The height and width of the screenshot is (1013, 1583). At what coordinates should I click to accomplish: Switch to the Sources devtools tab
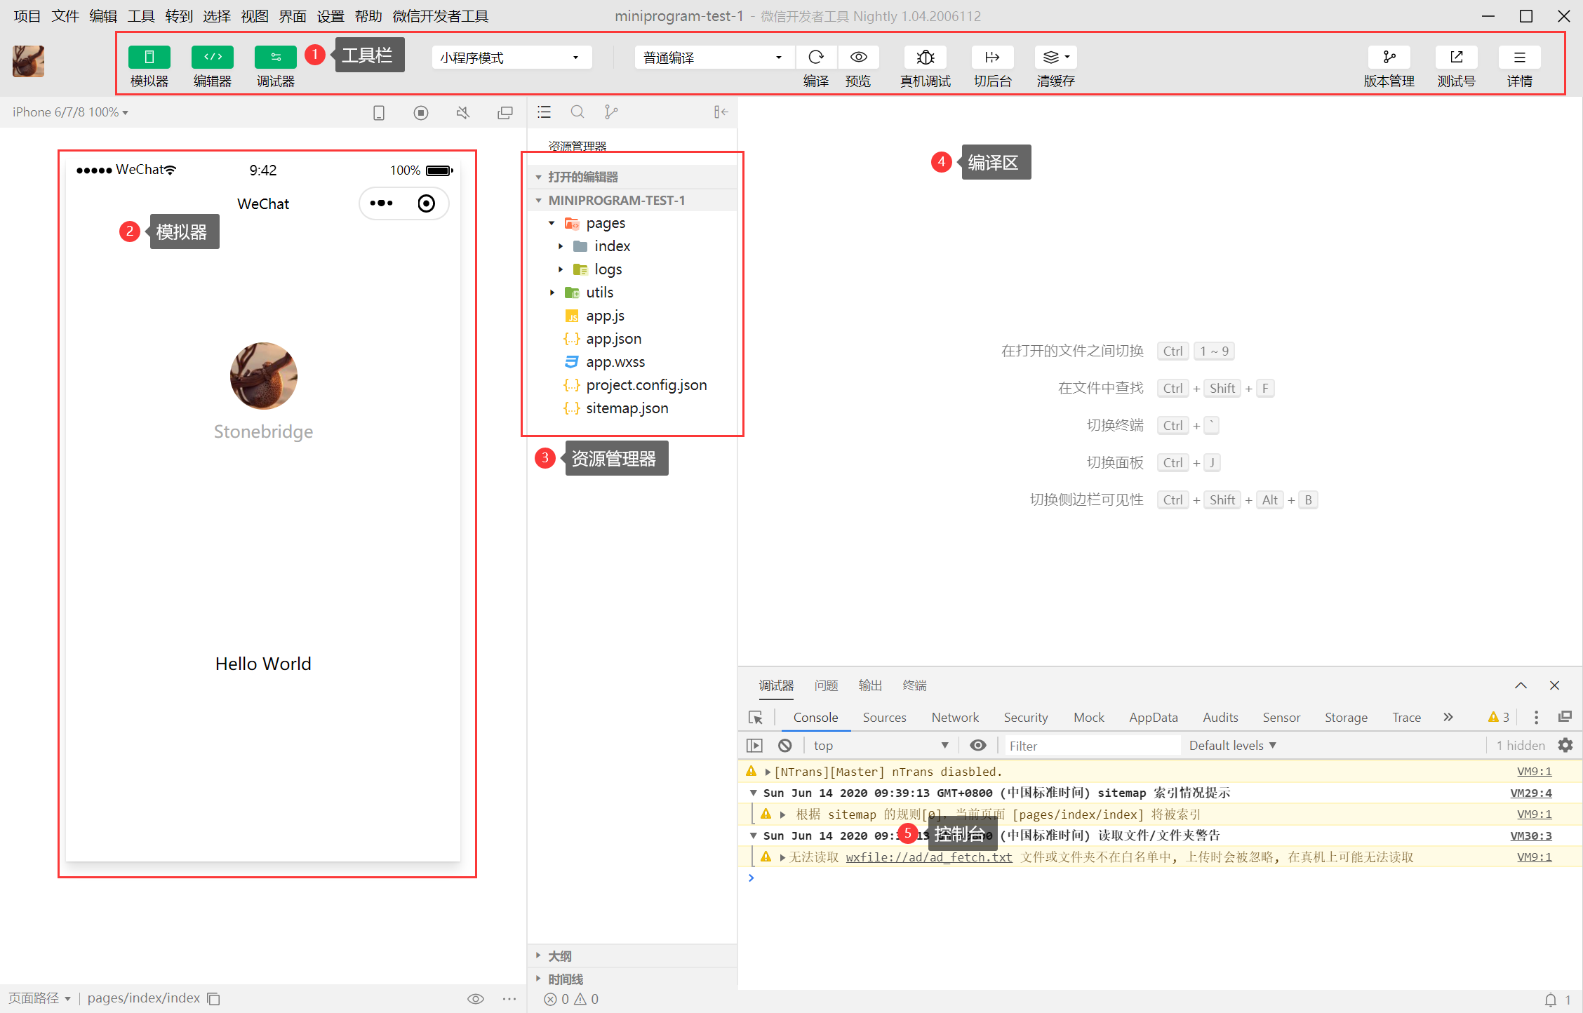coord(884,717)
